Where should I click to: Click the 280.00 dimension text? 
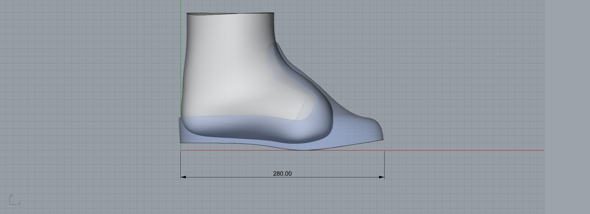[282, 174]
